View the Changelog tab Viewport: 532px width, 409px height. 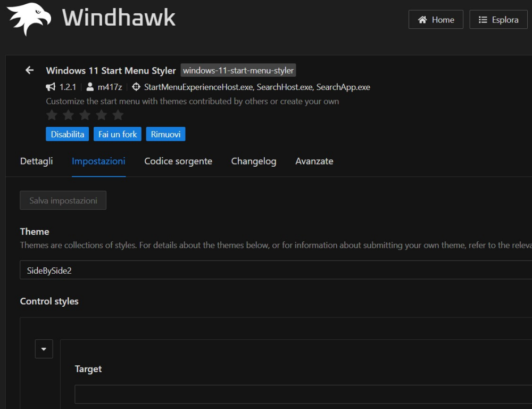click(x=253, y=161)
